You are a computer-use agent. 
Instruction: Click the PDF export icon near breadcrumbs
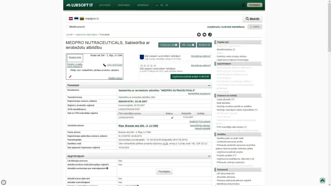(x=210, y=35)
